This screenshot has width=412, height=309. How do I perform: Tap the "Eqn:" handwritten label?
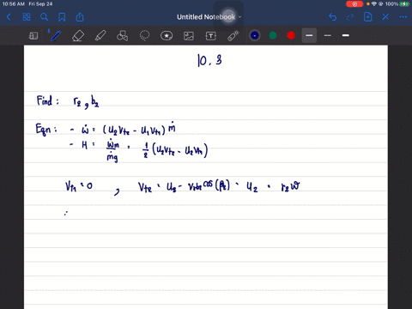pyautogui.click(x=46, y=130)
